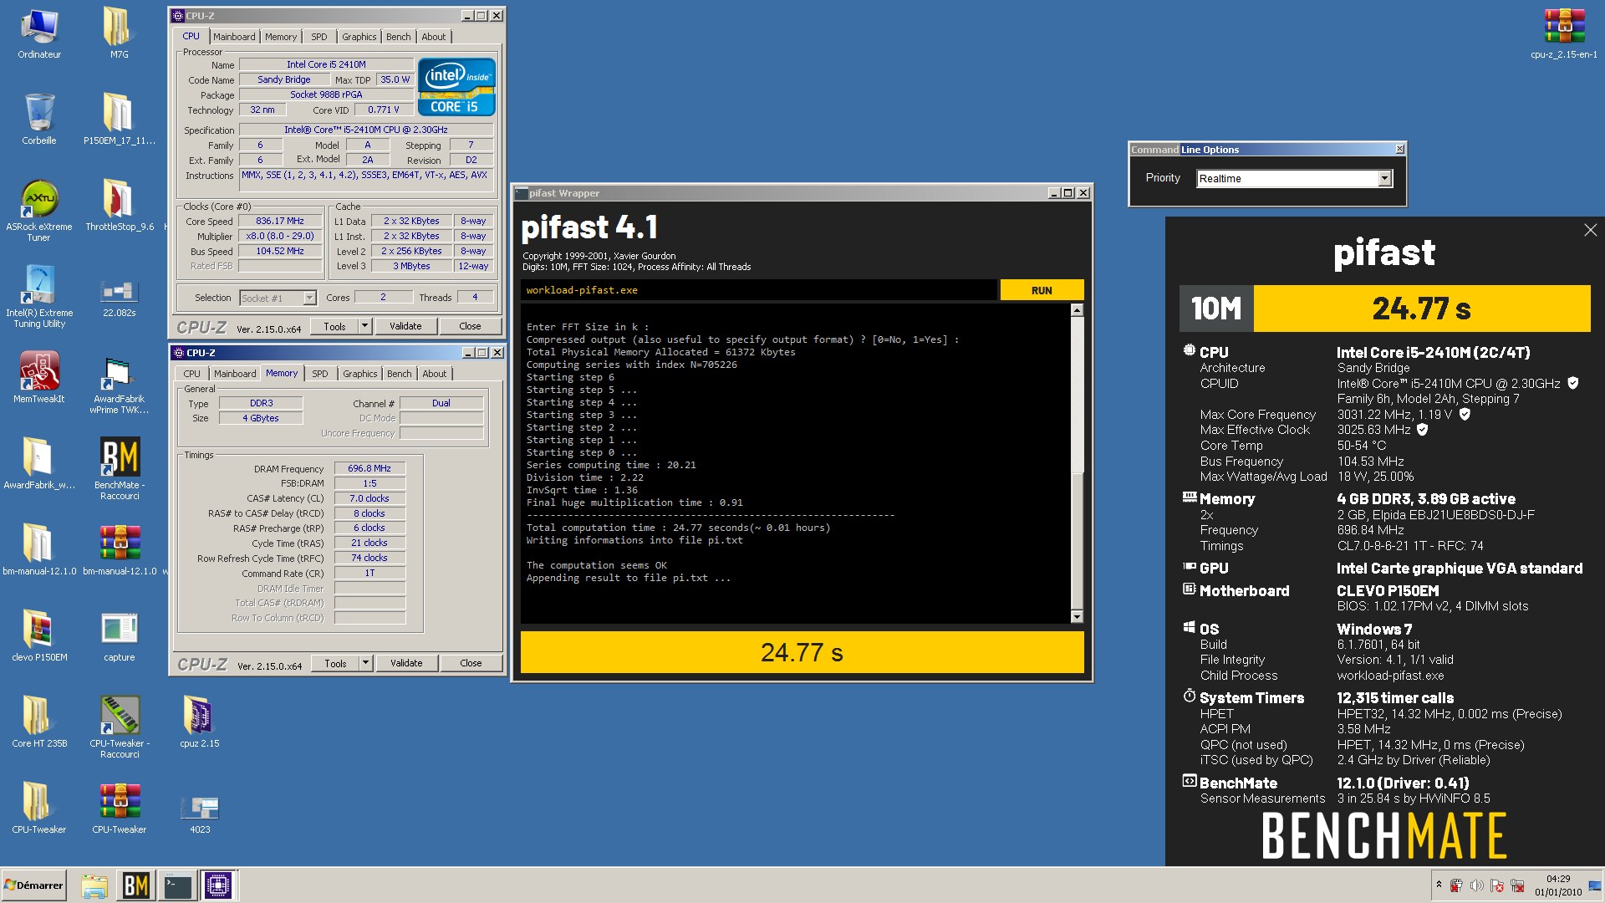Switch to BenchMate via the taskbar BM icon

tap(136, 885)
